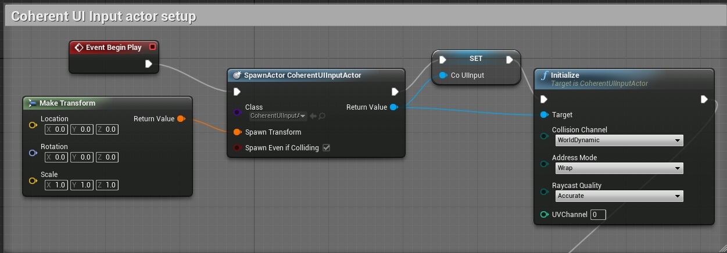This screenshot has height=253, width=727.
Task: Click the SpawnActor node icon
Action: coord(237,75)
